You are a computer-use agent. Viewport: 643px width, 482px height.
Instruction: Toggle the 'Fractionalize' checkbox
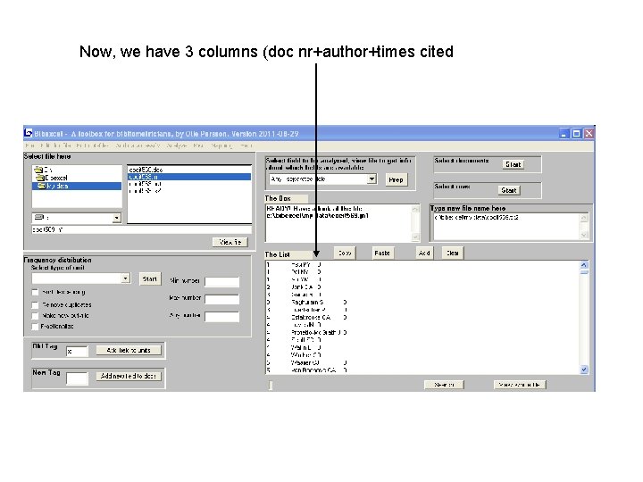click(x=35, y=327)
